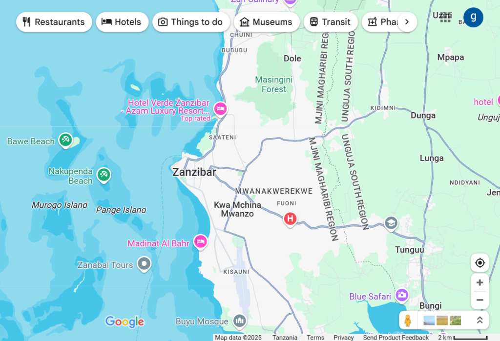Expand the map layers panel chevron
This screenshot has height=341, width=500.
coord(480,321)
